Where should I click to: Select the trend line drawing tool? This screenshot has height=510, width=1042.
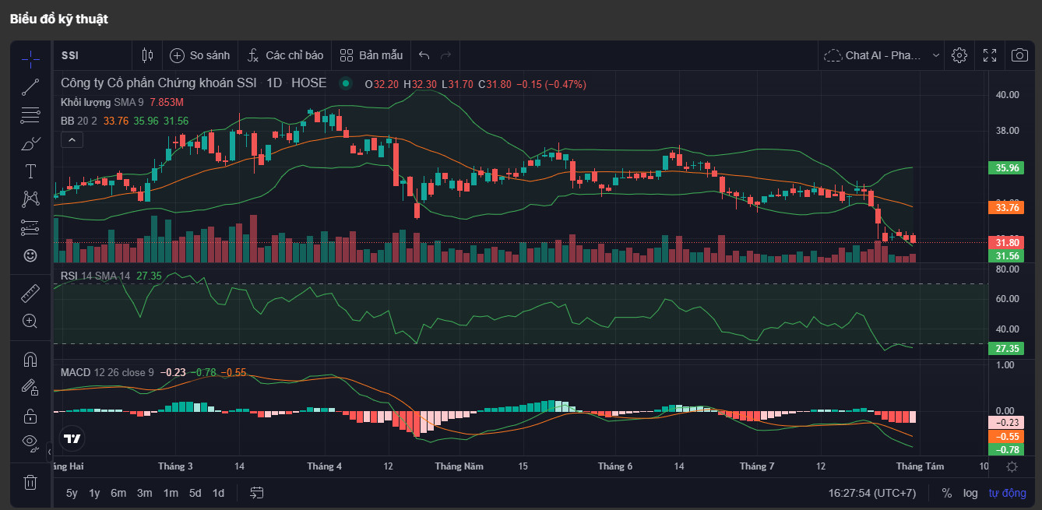30,87
